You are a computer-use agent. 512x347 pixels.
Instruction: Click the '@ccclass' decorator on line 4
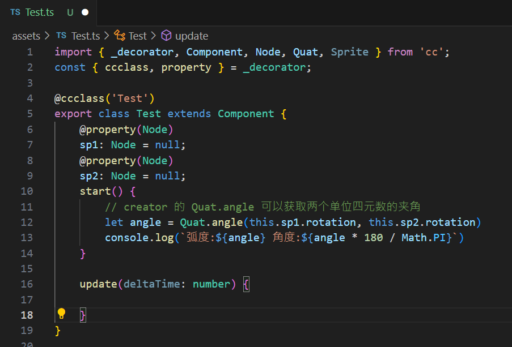point(79,98)
